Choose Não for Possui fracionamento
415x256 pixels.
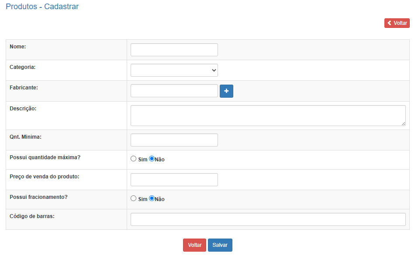[x=152, y=198]
